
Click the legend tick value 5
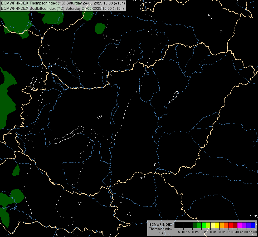pyautogui.click(x=179, y=232)
